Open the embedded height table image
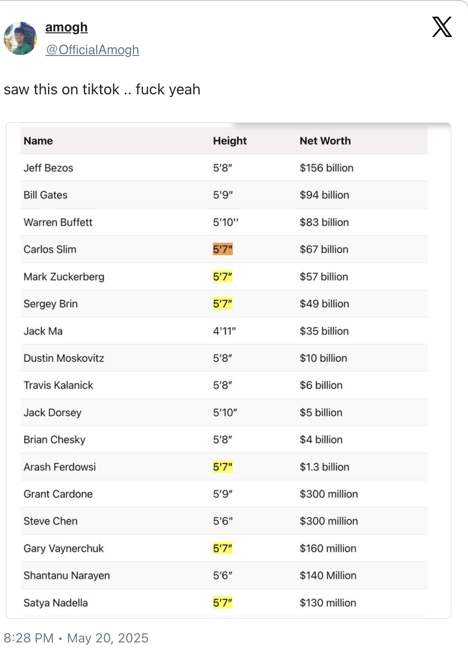468x654 pixels. coord(228,370)
